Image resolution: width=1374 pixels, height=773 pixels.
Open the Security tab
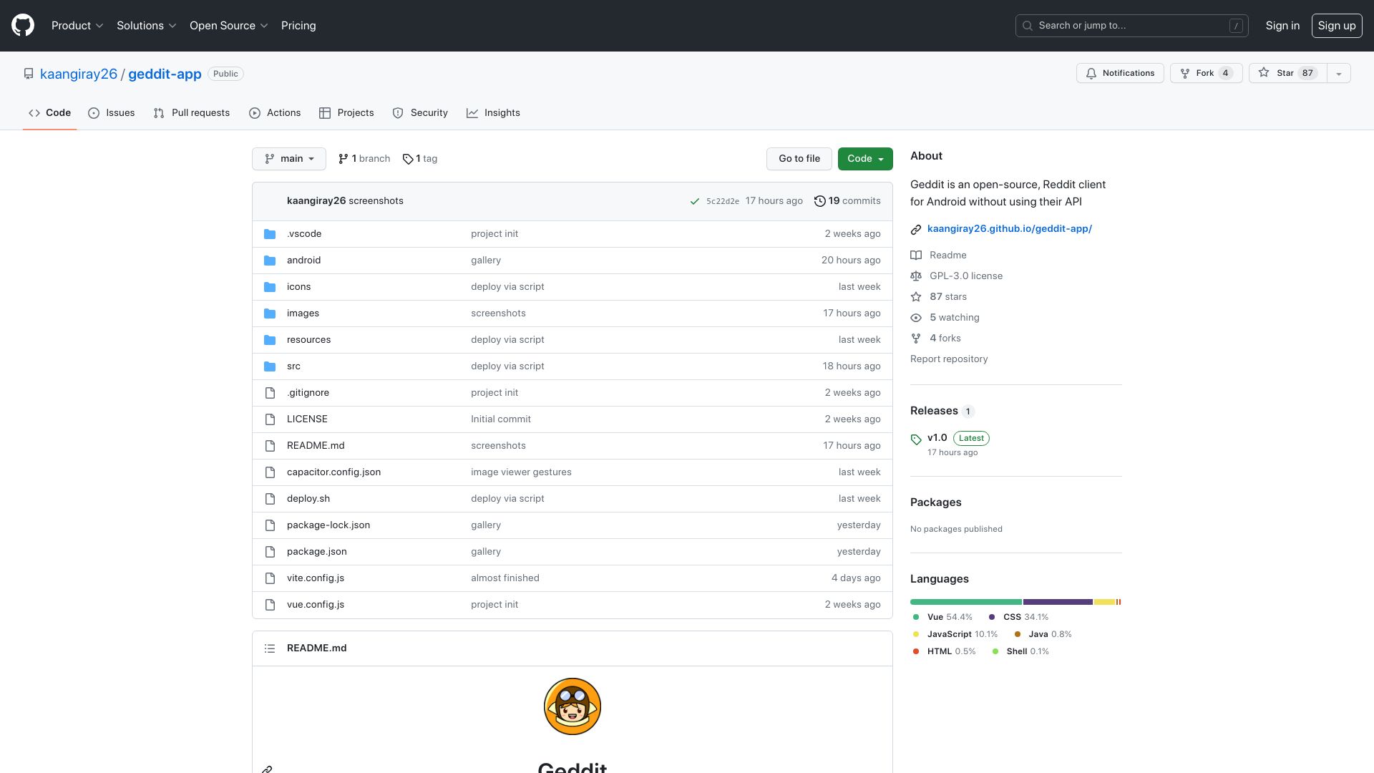click(x=420, y=113)
